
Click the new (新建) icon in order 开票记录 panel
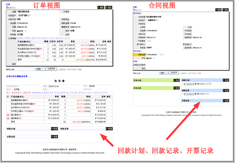[x=54, y=136]
